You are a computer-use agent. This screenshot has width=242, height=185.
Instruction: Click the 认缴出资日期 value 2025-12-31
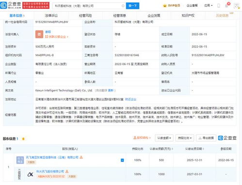click(x=194, y=160)
